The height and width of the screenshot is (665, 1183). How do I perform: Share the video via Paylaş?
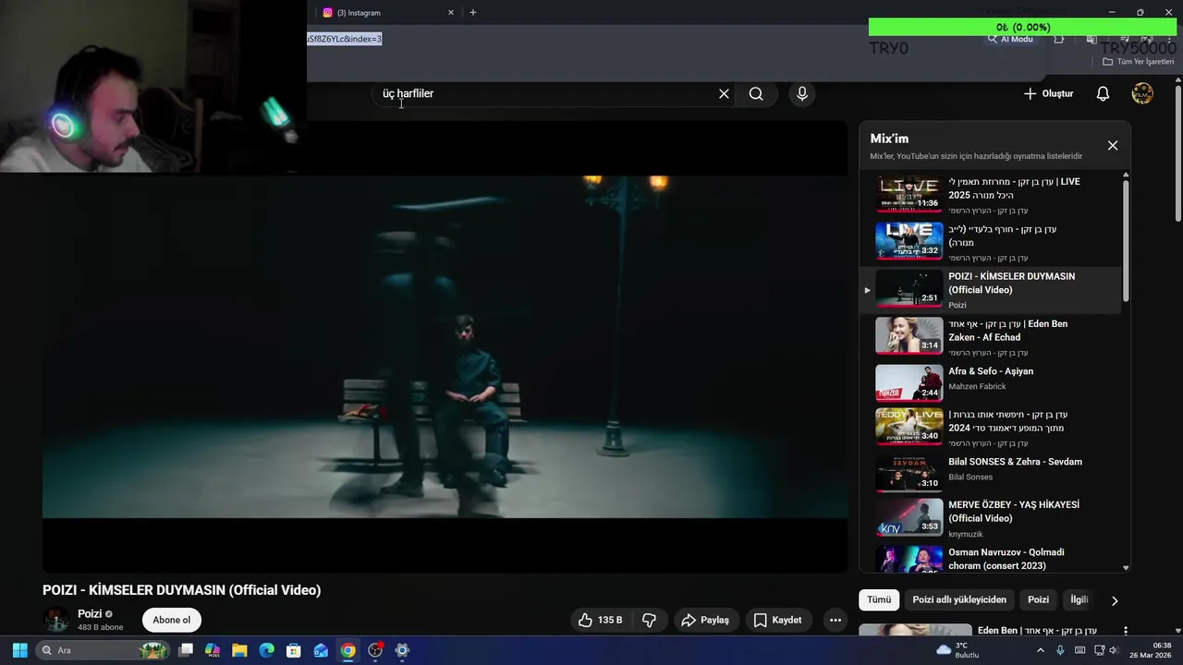pos(705,620)
